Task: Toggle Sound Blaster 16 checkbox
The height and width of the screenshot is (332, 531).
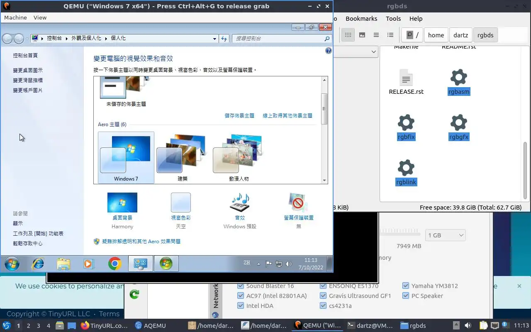Action: click(240, 286)
